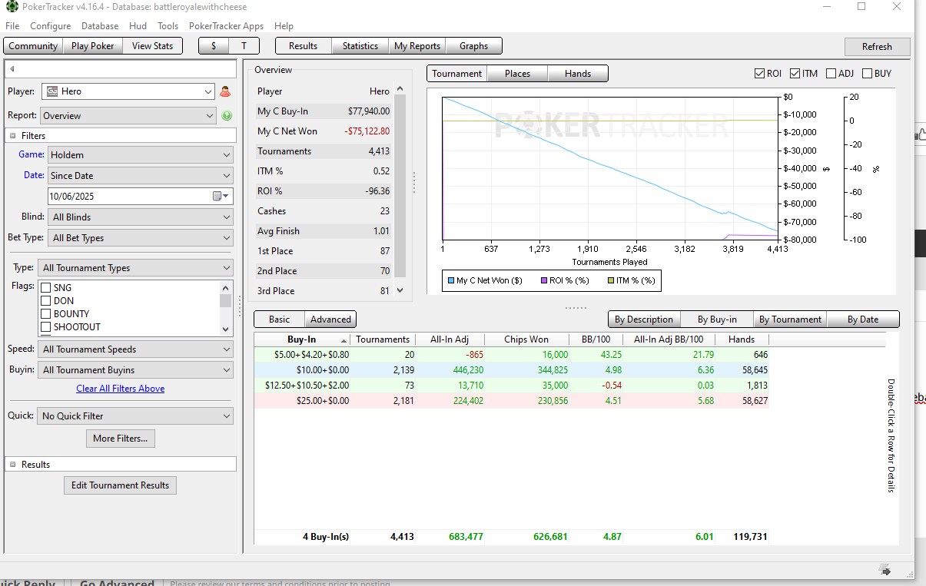Show the Hands graph tab

click(x=578, y=74)
